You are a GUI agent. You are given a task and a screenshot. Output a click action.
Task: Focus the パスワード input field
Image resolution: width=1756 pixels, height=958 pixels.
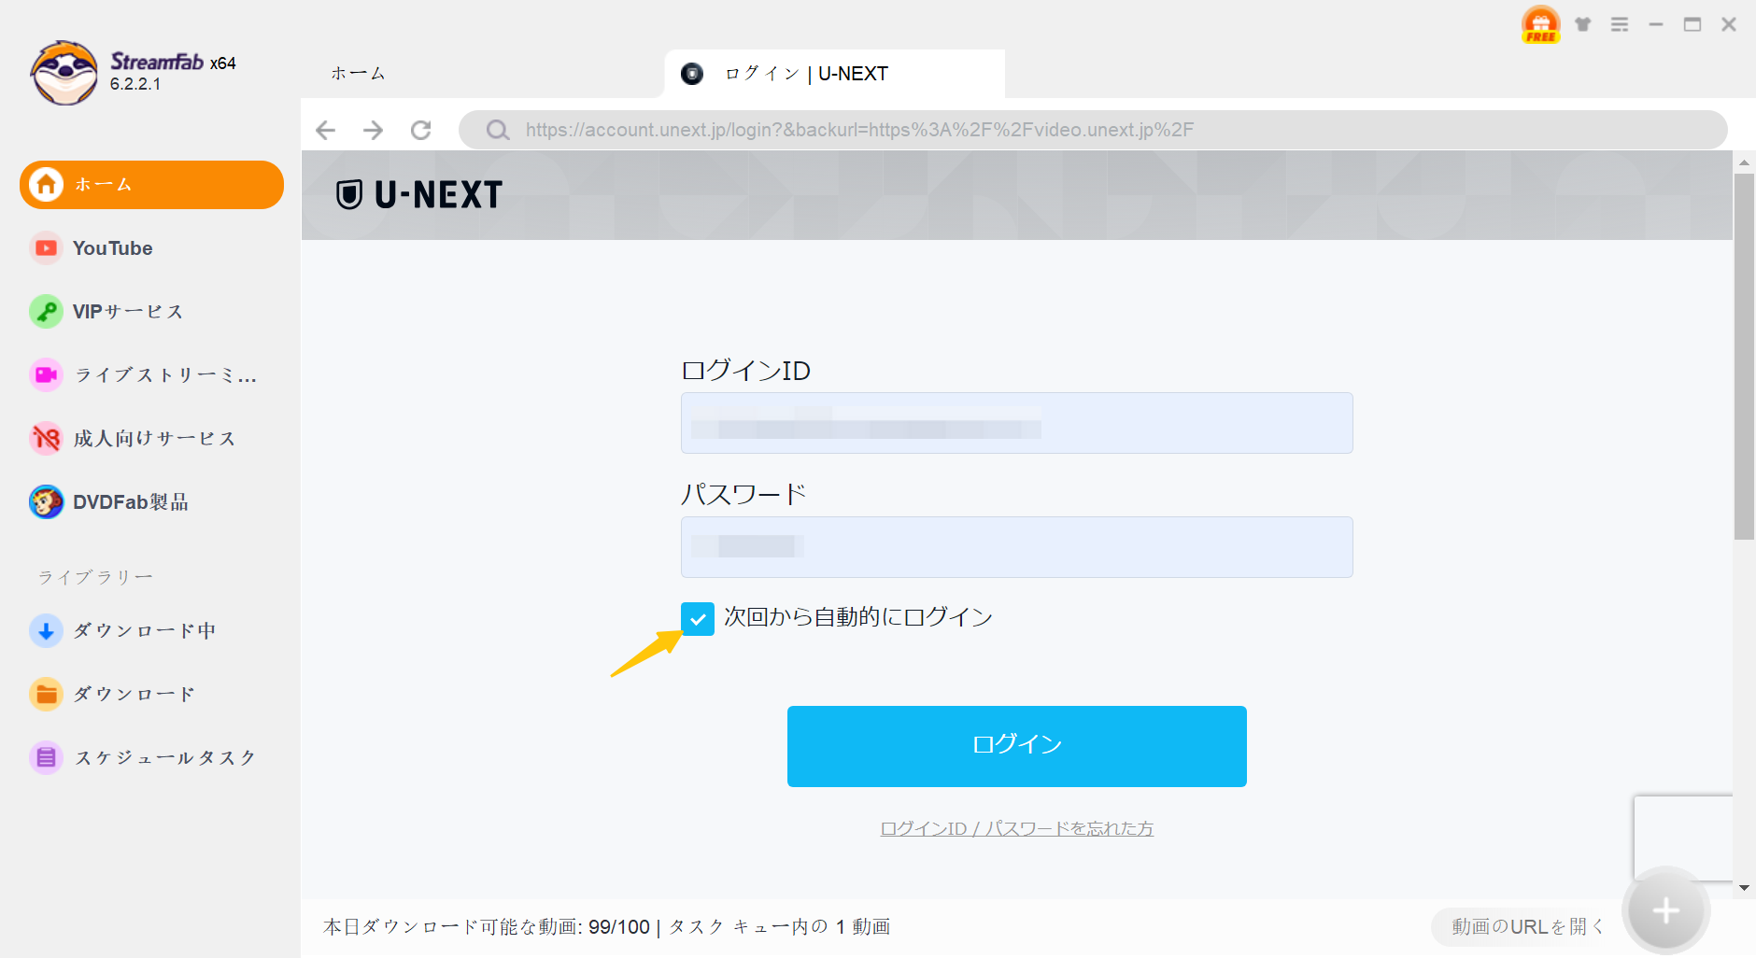pos(1016,547)
